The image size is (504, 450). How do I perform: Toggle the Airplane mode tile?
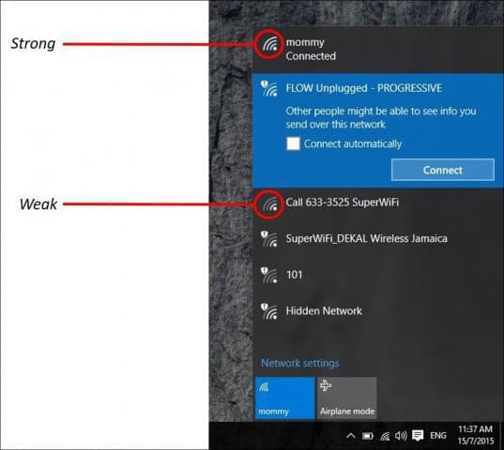point(347,398)
